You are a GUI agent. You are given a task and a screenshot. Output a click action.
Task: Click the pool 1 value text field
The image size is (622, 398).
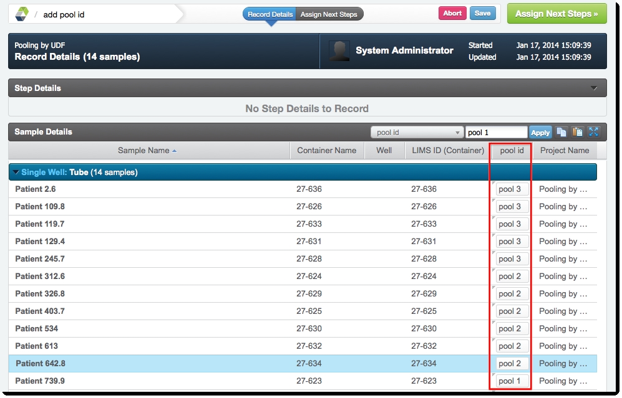click(x=496, y=133)
